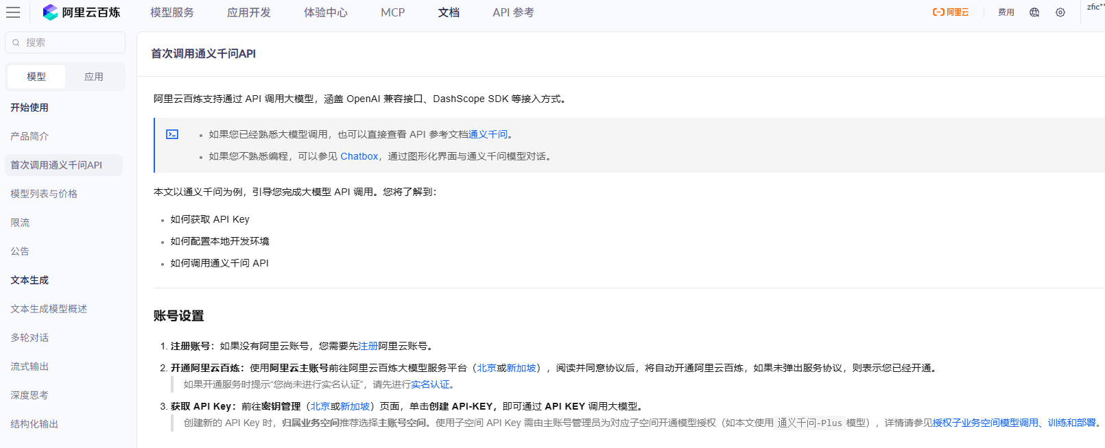Click the 注册 link

(x=368, y=346)
